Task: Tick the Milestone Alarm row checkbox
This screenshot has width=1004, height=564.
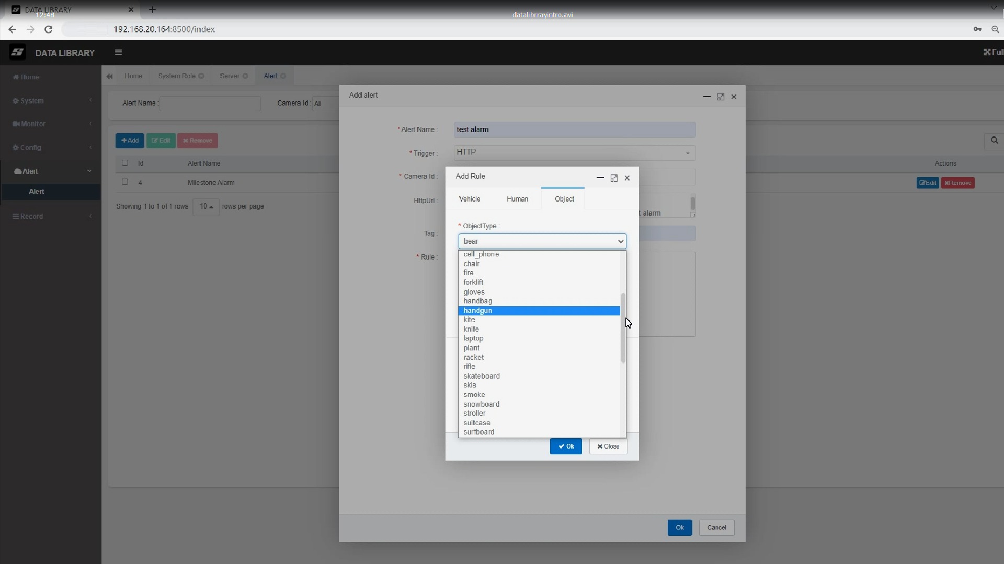Action: click(125, 182)
